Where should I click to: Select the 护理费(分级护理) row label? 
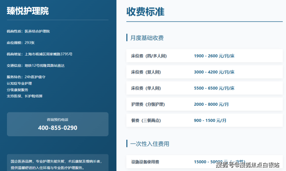[148, 104]
